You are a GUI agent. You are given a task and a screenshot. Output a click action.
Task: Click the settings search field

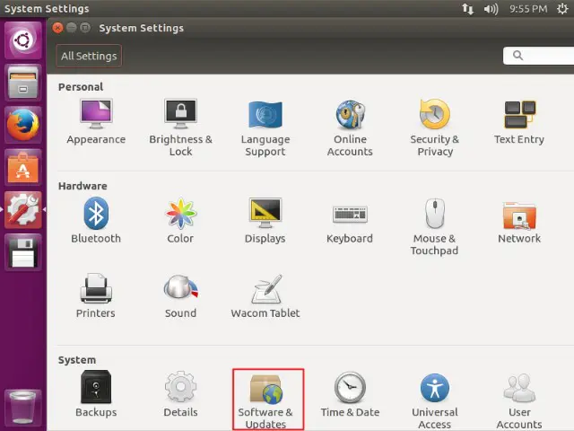pyautogui.click(x=538, y=57)
